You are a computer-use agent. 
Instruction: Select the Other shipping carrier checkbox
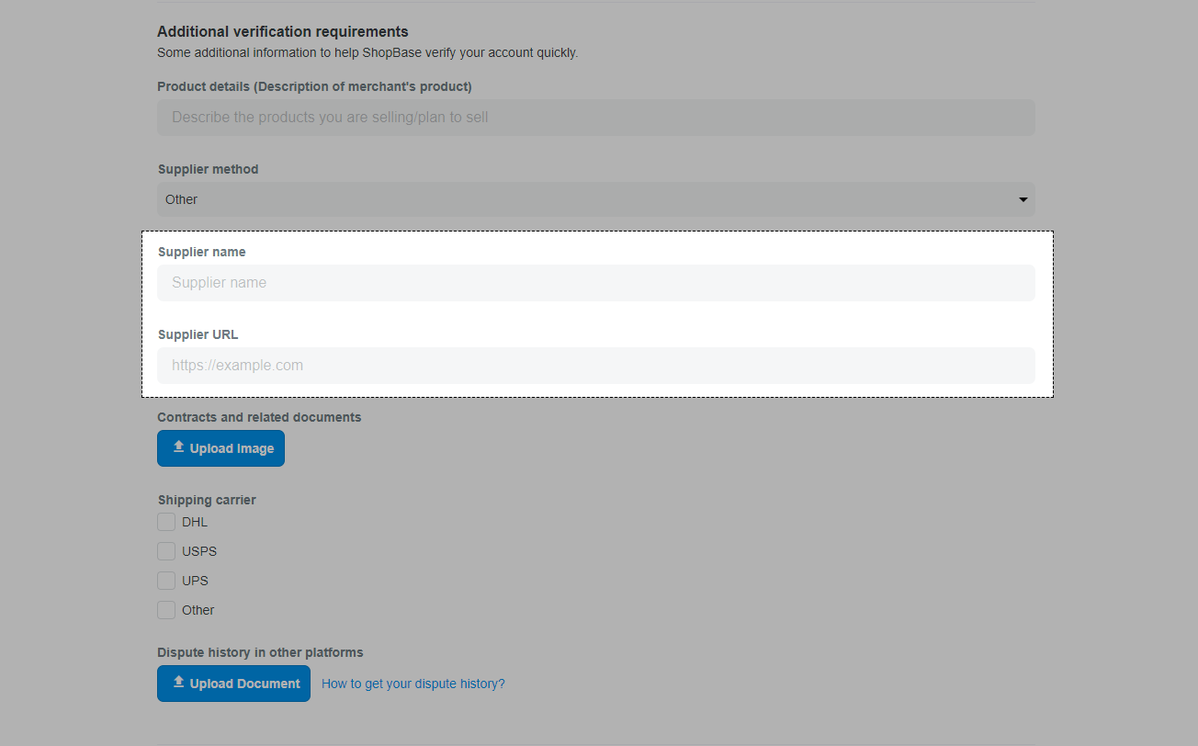(166, 610)
